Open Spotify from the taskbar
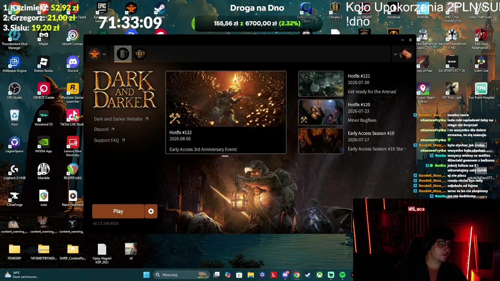Screen dimensions: 500x281 tap(342, 275)
